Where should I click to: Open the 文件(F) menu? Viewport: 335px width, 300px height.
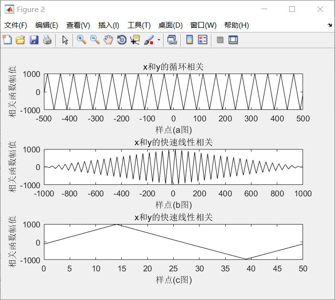click(x=16, y=25)
